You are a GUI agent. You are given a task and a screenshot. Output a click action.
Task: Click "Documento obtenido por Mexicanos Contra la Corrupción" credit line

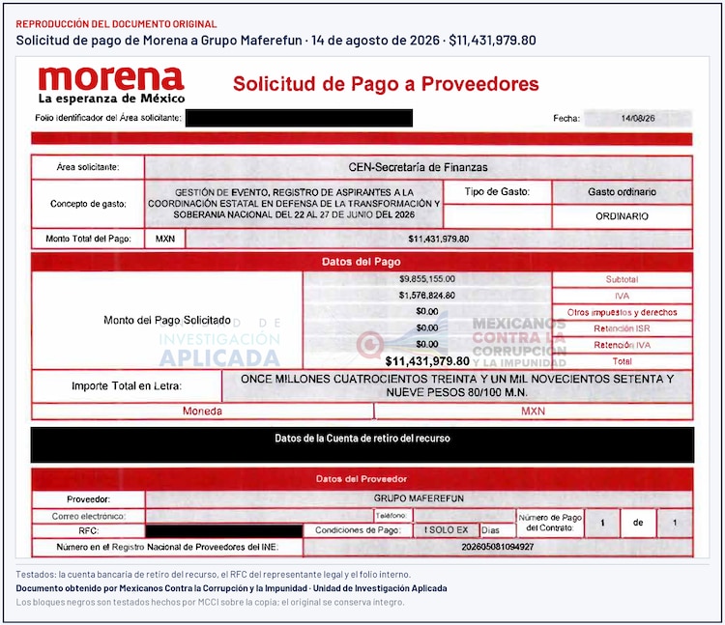[232, 588]
